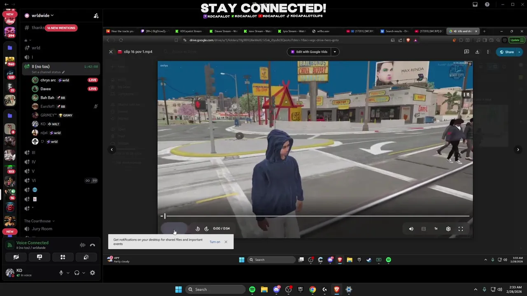The width and height of the screenshot is (527, 296).
Task: Open microphone input options arrow
Action: tap(68, 273)
